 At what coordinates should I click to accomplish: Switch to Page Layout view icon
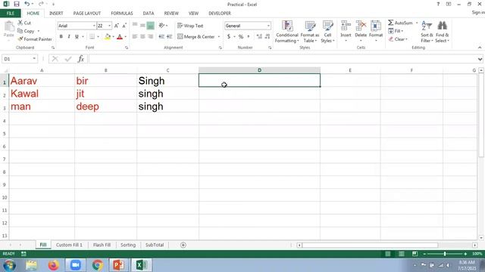point(401,254)
